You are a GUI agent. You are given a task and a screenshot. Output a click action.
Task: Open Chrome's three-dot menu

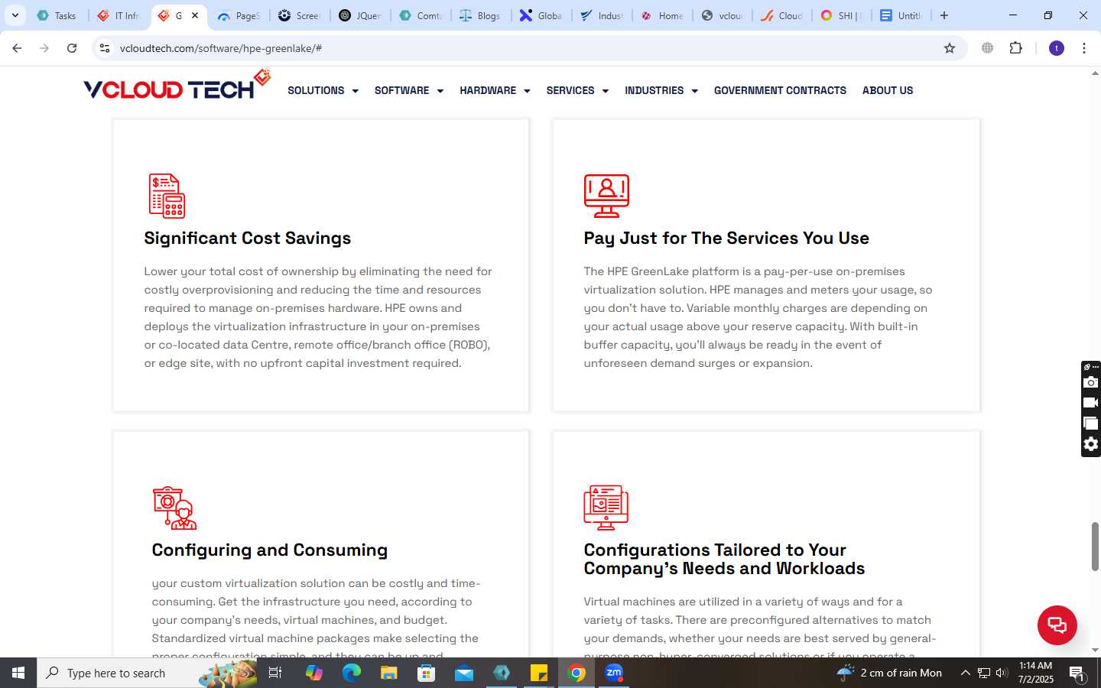tap(1083, 48)
